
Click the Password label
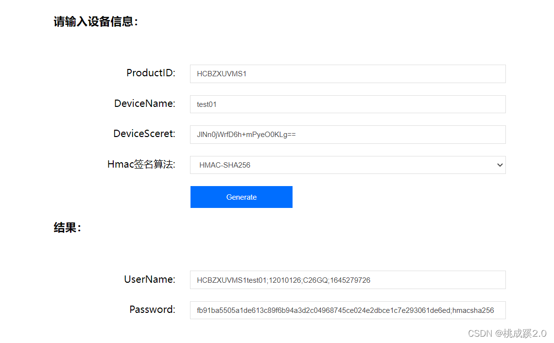152,309
